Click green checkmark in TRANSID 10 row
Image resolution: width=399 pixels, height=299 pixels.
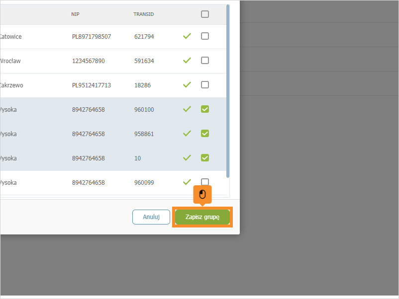pos(187,158)
